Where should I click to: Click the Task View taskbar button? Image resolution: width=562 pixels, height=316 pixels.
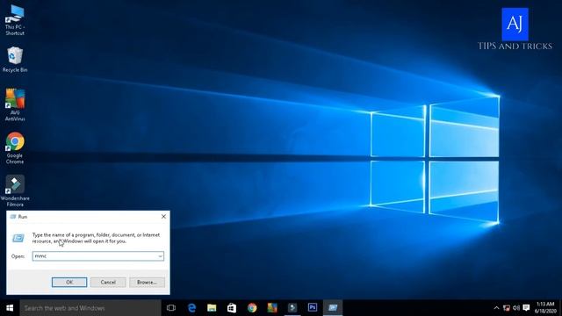pos(171,308)
